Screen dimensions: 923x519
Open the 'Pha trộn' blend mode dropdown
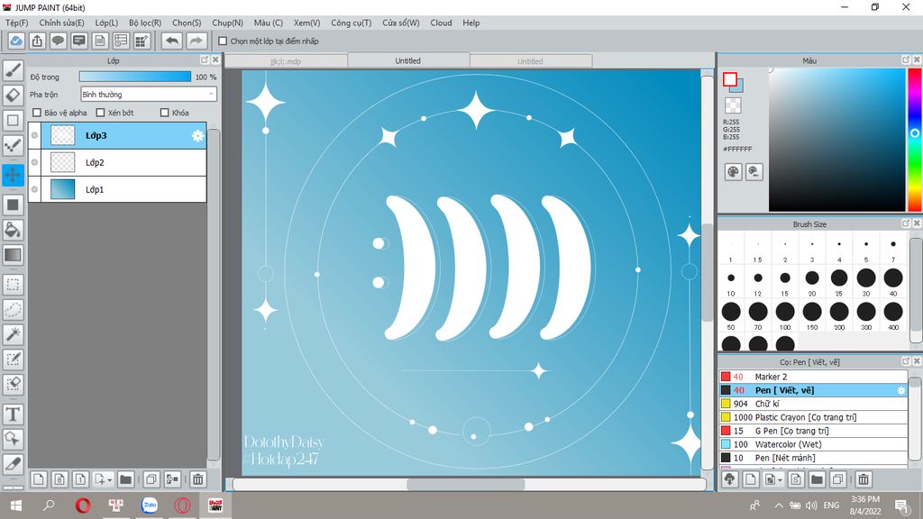click(x=149, y=94)
